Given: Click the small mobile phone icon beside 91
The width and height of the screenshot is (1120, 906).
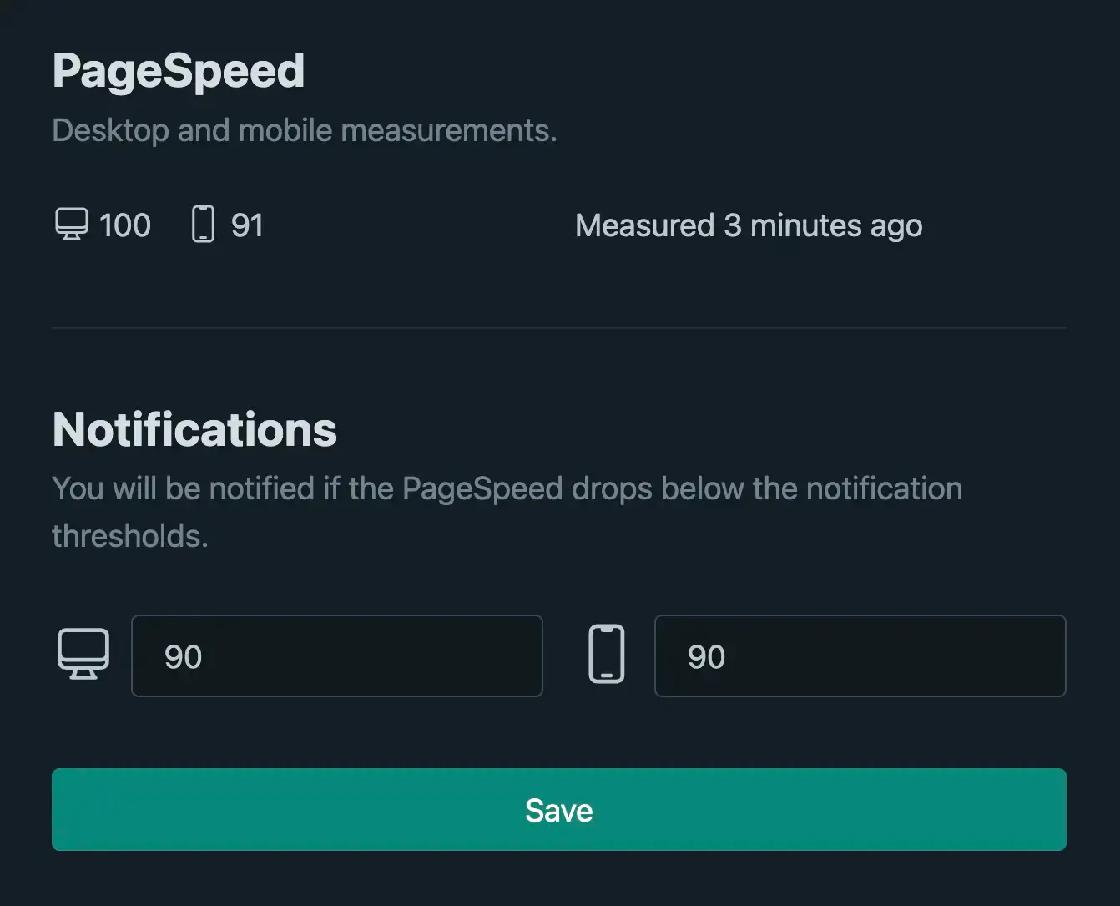Looking at the screenshot, I should pos(203,225).
